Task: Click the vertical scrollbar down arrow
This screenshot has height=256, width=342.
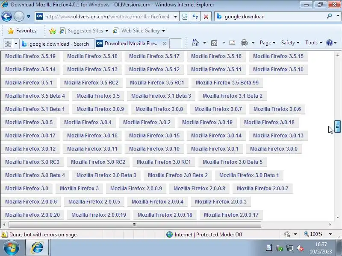Action: point(337,217)
